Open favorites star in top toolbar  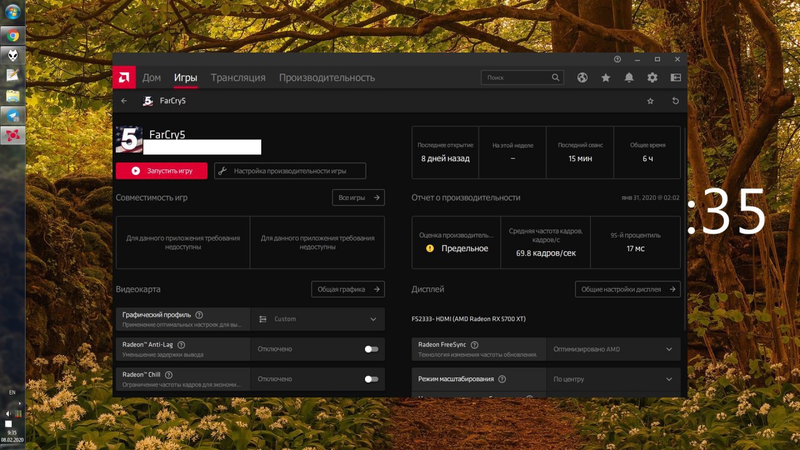pyautogui.click(x=606, y=77)
